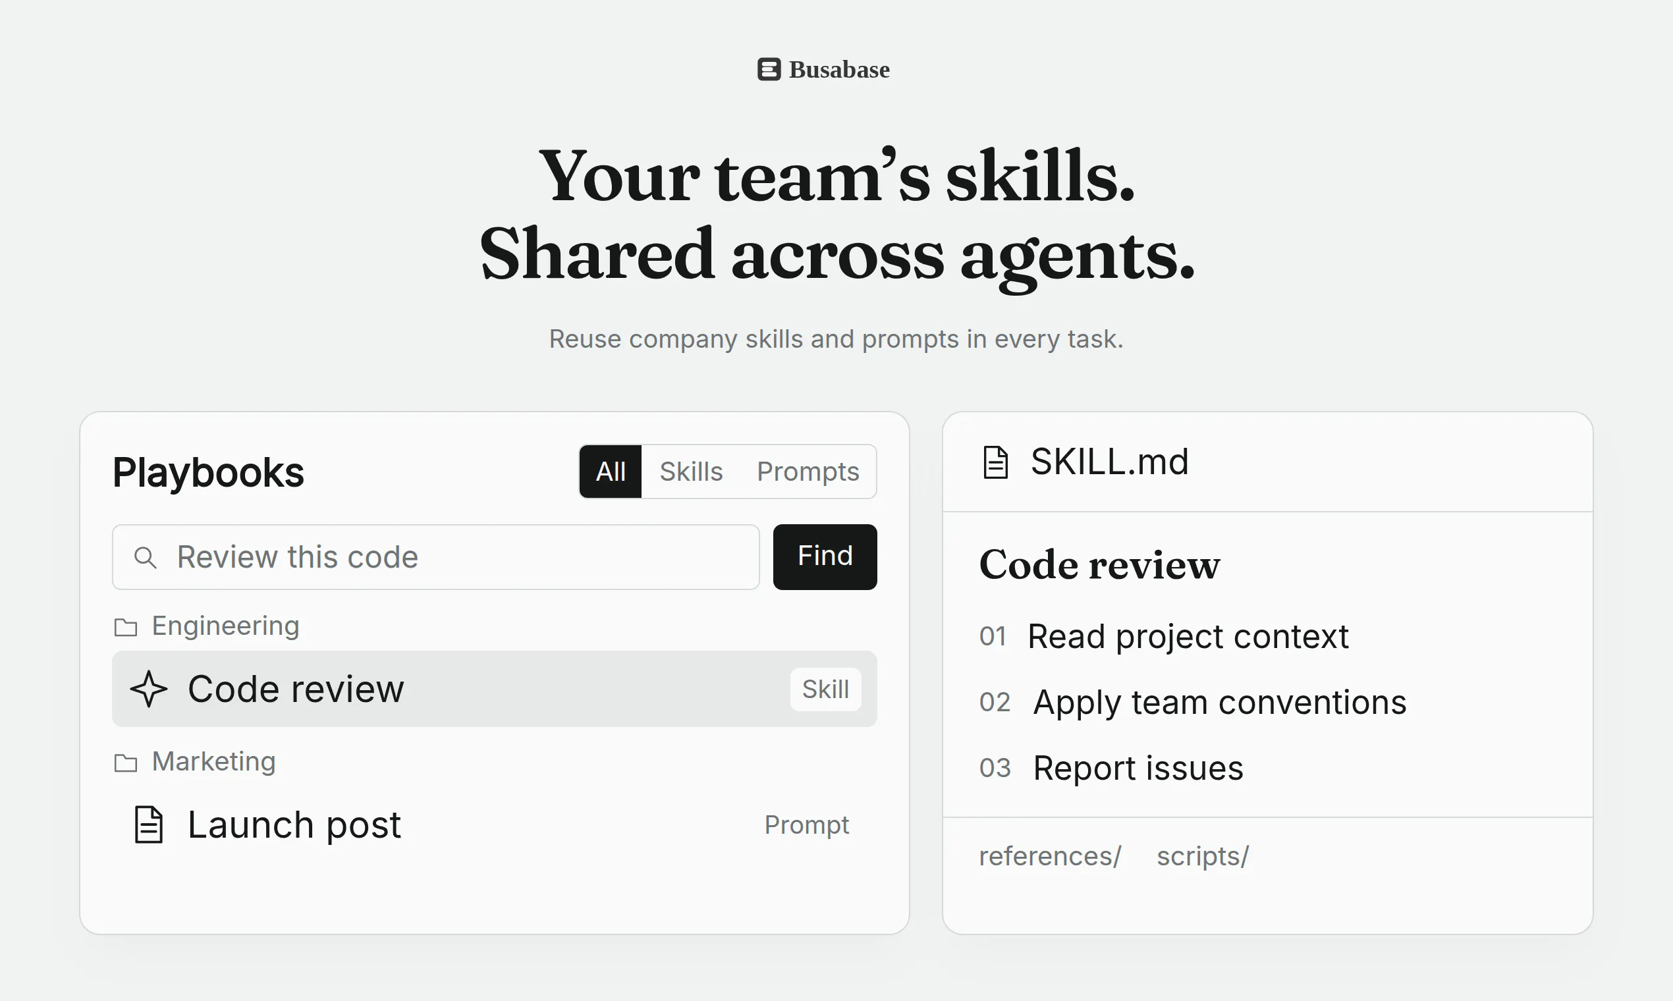Click the Prompt label on Launch post

(x=807, y=825)
